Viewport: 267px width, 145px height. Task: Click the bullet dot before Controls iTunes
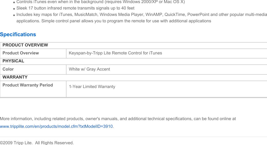[x=14, y=3]
